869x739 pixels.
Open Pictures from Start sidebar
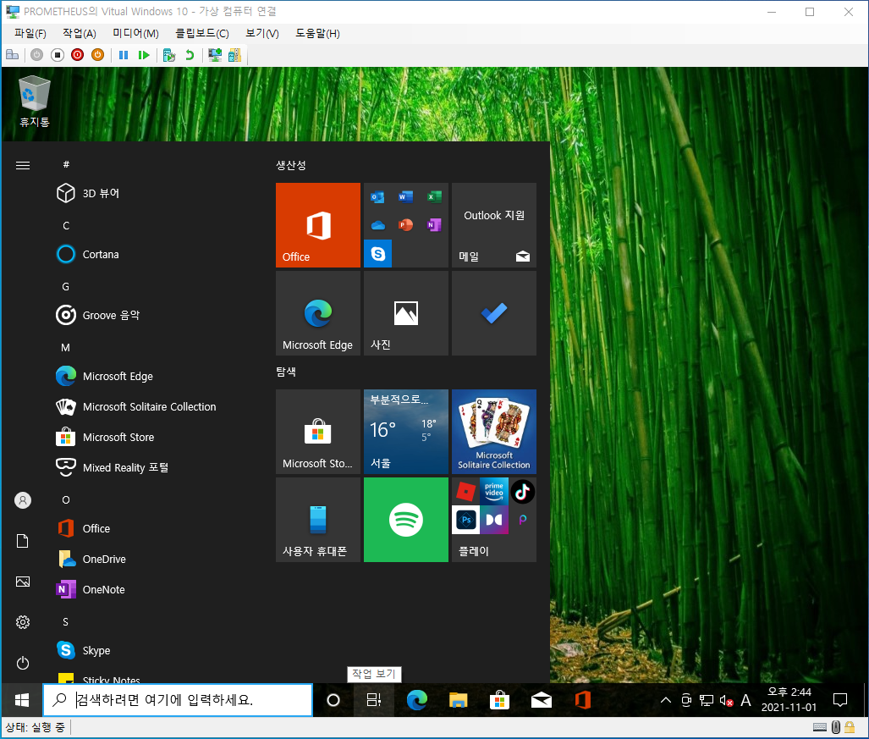click(23, 582)
